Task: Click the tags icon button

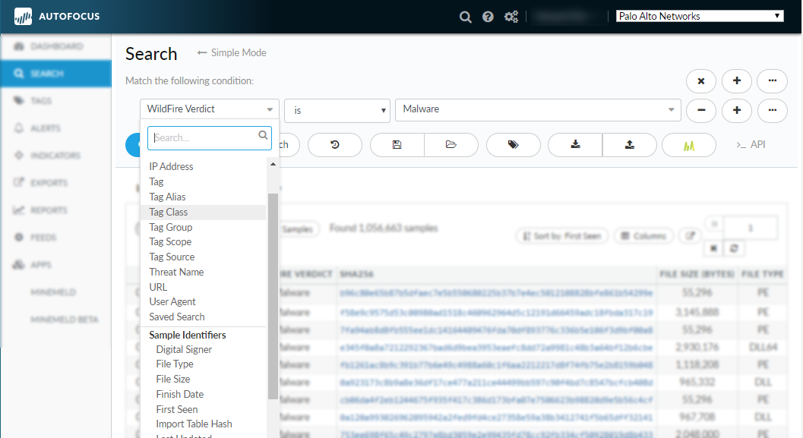Action: point(513,145)
